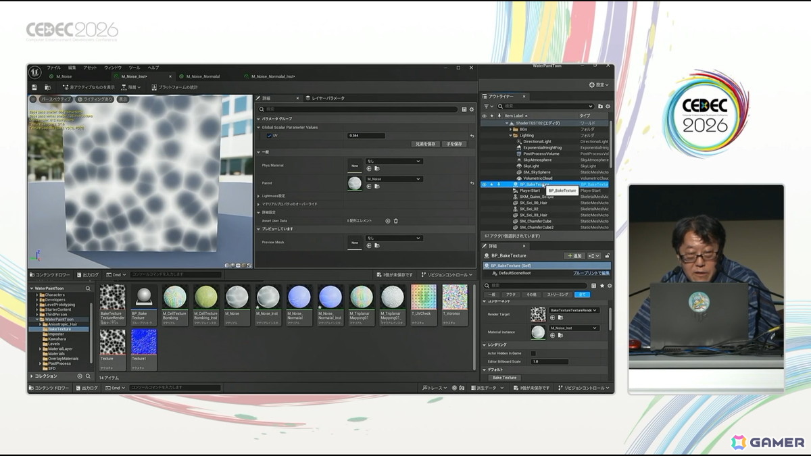Click the Bake Texture button
This screenshot has height=456, width=811.
pyautogui.click(x=504, y=378)
